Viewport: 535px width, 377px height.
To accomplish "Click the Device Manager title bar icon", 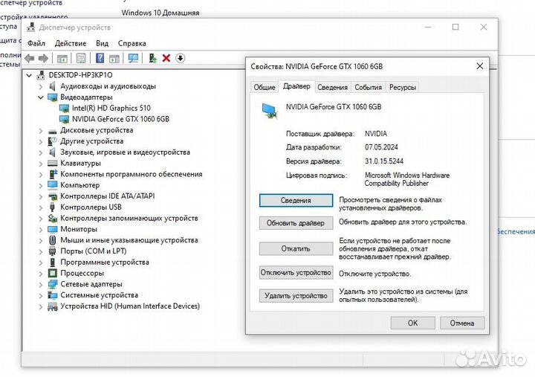I will pos(31,28).
